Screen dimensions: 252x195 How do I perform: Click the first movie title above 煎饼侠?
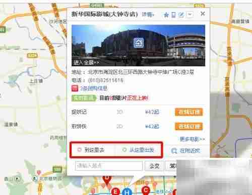(x=79, y=112)
